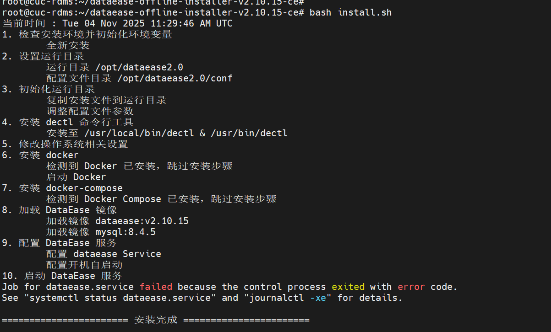This screenshot has width=551, height=332.
Task: Click the "配置 dataease Service" line
Action: tap(104, 254)
